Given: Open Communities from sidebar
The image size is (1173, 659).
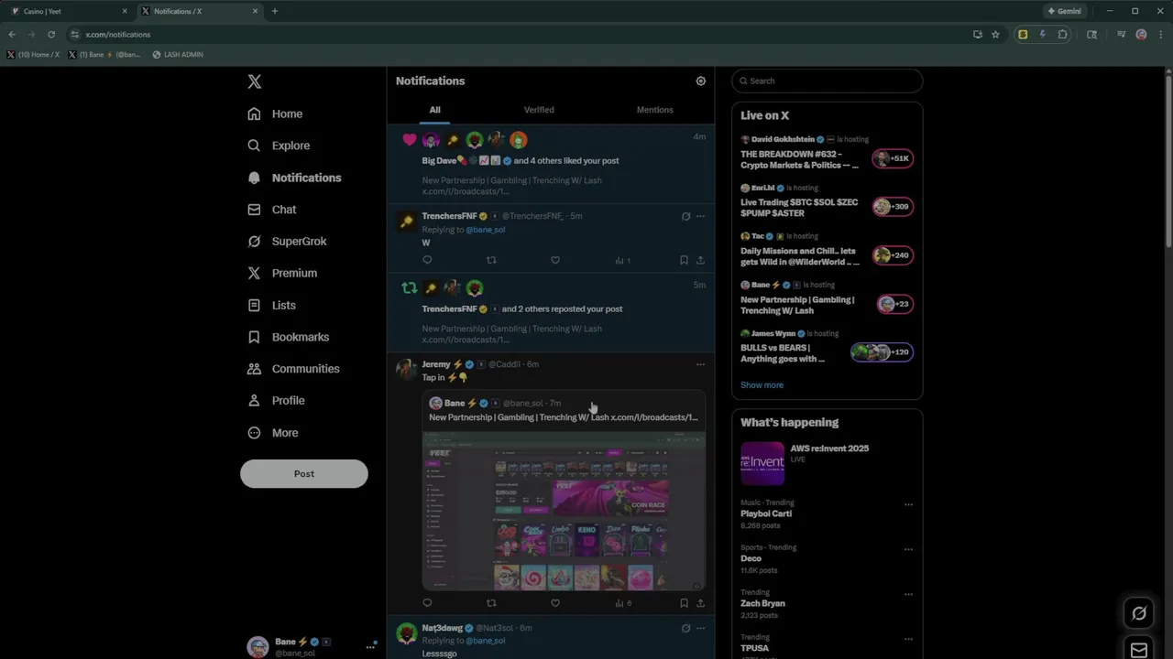Looking at the screenshot, I should (x=293, y=369).
